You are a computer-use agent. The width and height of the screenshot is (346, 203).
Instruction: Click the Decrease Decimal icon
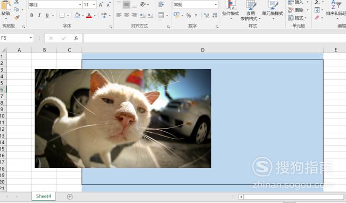(215, 15)
